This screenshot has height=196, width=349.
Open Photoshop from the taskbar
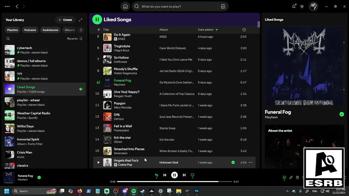(197, 191)
